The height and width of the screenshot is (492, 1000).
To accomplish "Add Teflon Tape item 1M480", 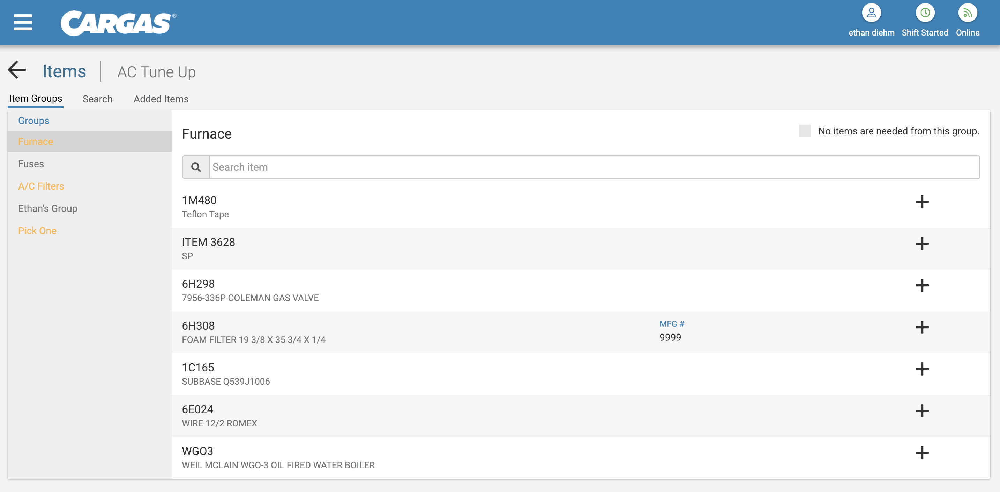I will 921,202.
